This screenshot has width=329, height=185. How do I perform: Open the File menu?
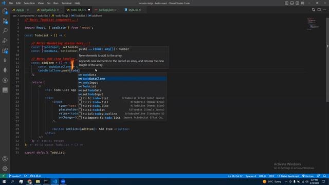coord(11,3)
